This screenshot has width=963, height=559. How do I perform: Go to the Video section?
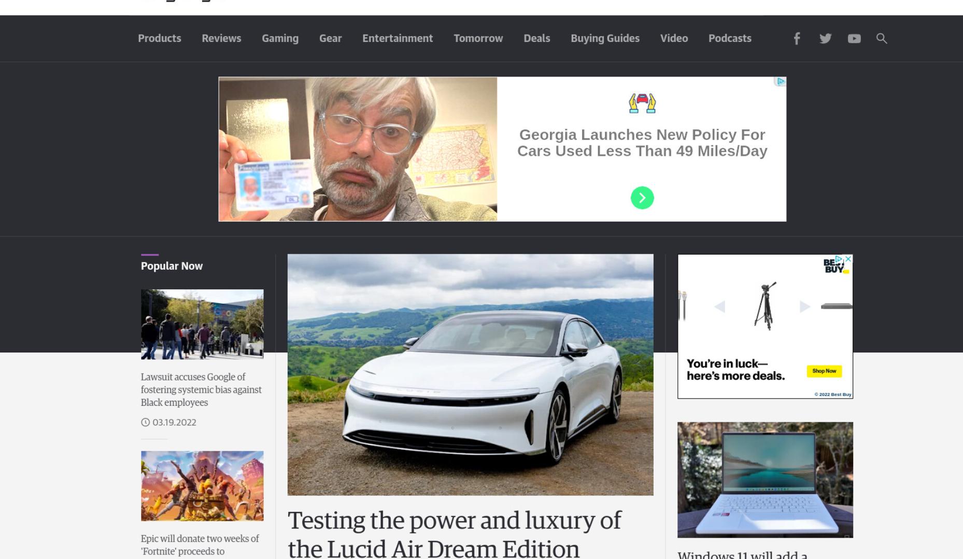[x=674, y=38]
